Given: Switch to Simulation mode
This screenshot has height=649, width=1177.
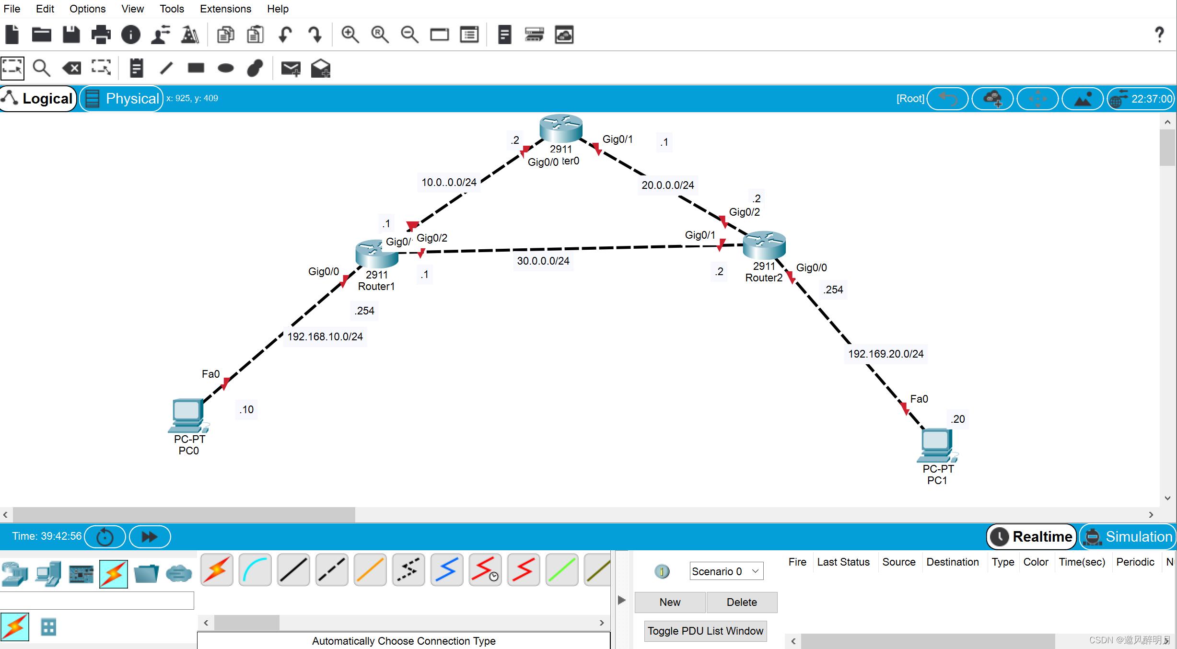Looking at the screenshot, I should pyautogui.click(x=1129, y=536).
